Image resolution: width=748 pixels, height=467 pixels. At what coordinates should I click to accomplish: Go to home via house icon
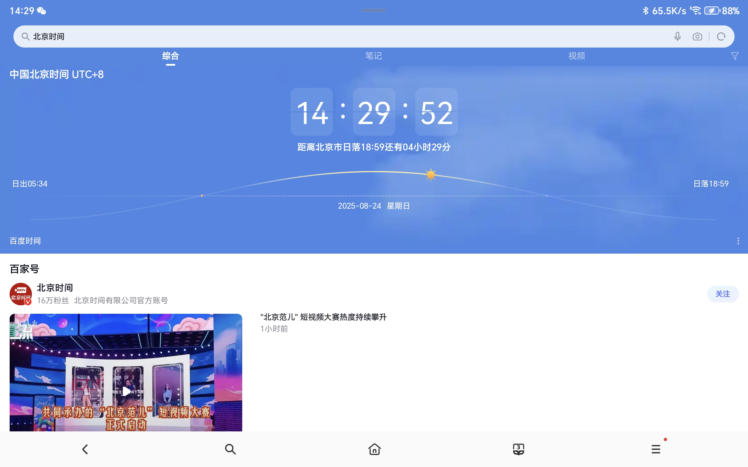click(x=374, y=449)
